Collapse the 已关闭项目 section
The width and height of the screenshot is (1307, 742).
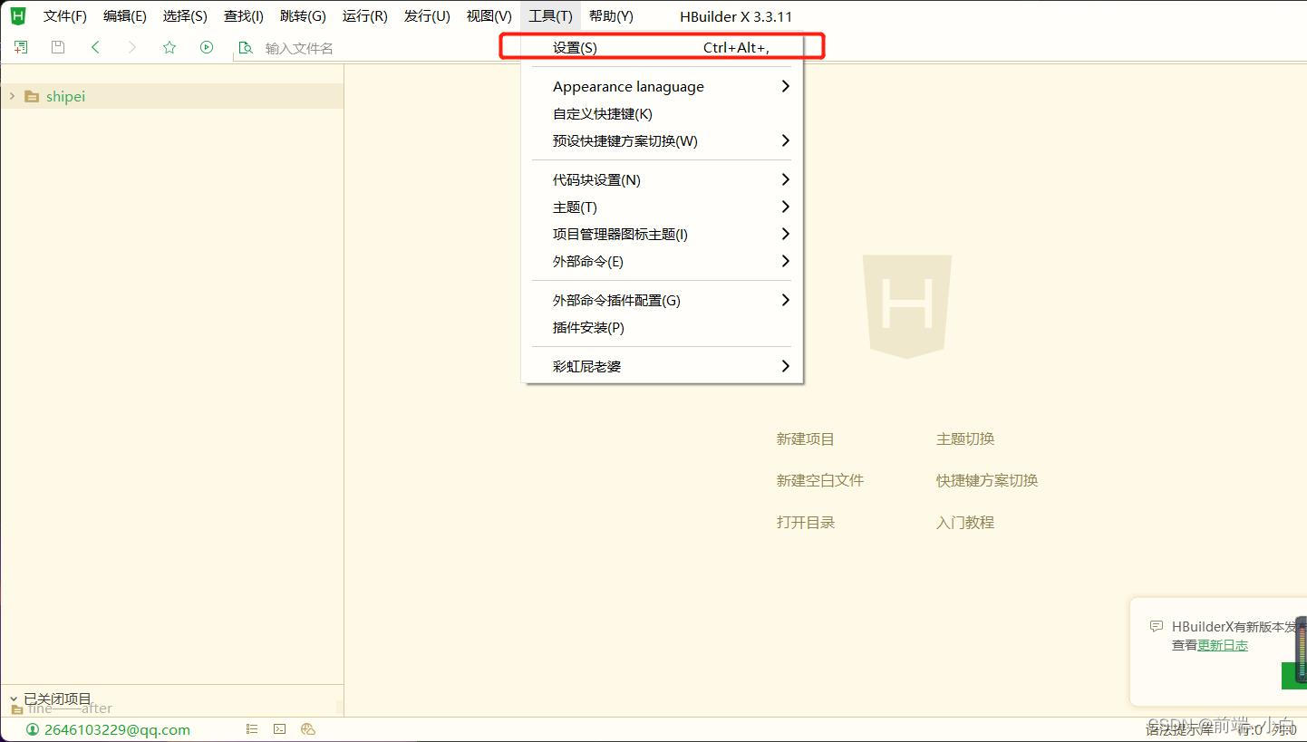[x=12, y=698]
